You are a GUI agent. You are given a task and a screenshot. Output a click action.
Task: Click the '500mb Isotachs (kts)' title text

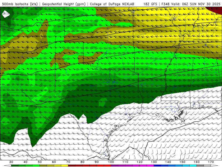point(20,4)
